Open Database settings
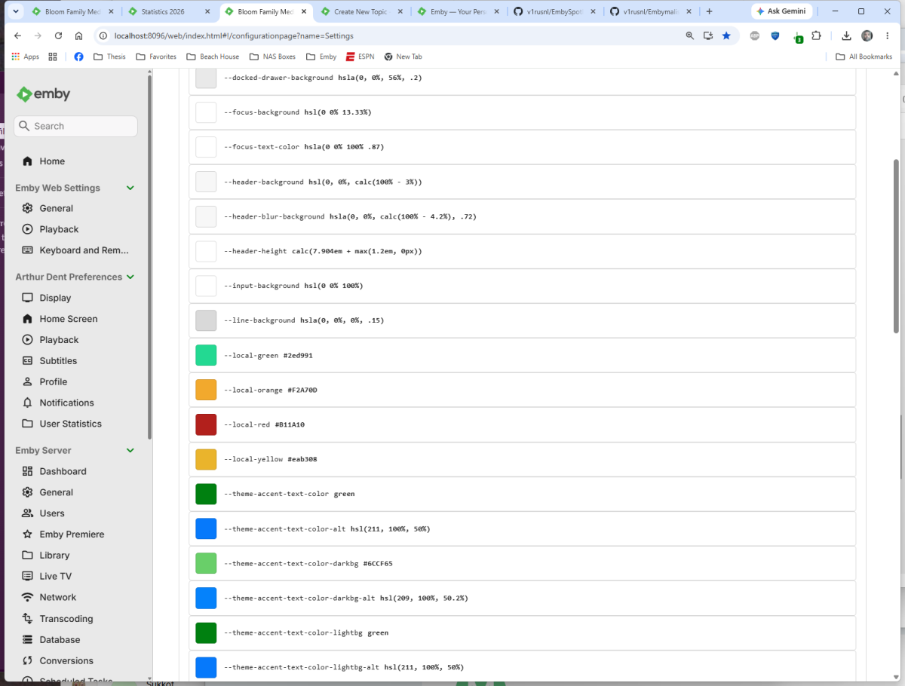 (x=60, y=640)
